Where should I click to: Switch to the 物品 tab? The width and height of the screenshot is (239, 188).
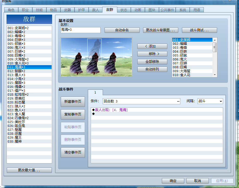point(53,10)
